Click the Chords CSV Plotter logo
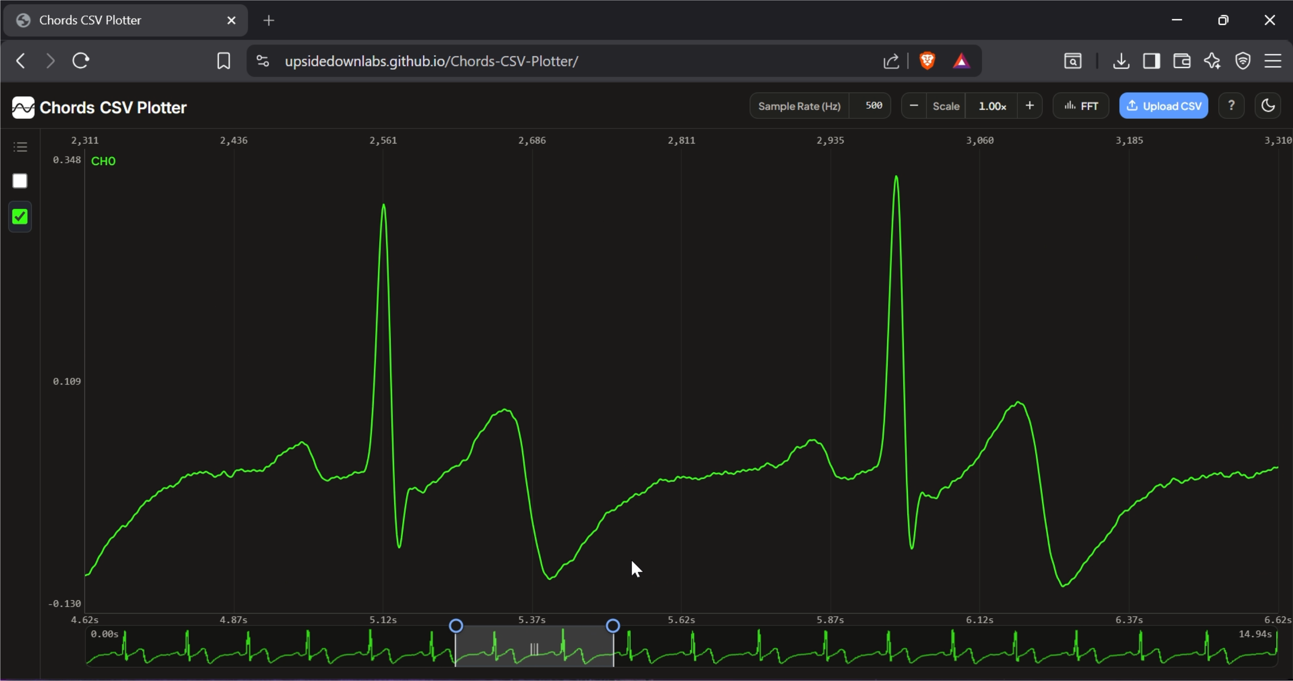 coord(23,107)
